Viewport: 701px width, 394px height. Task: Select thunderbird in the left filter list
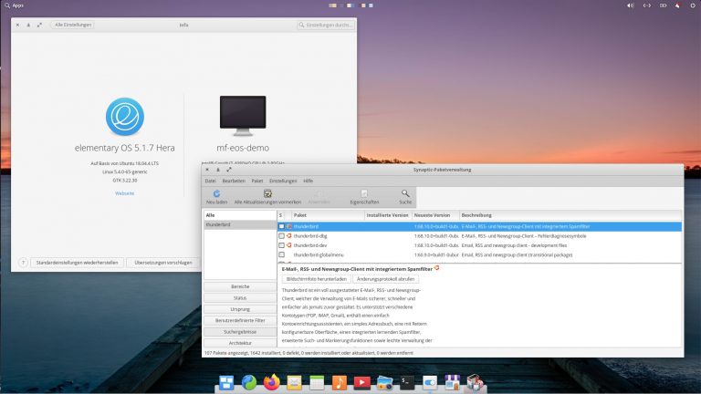[x=240, y=224]
